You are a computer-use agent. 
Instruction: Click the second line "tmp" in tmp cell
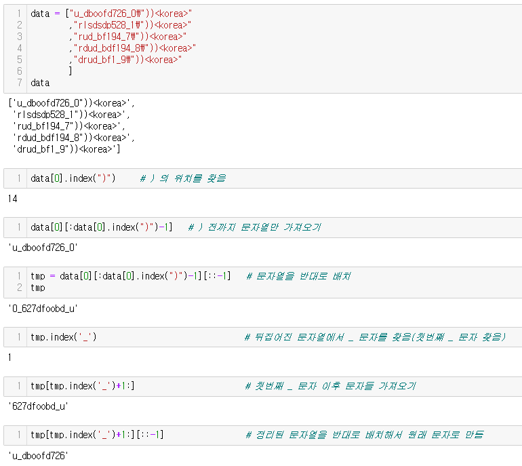tap(37, 288)
